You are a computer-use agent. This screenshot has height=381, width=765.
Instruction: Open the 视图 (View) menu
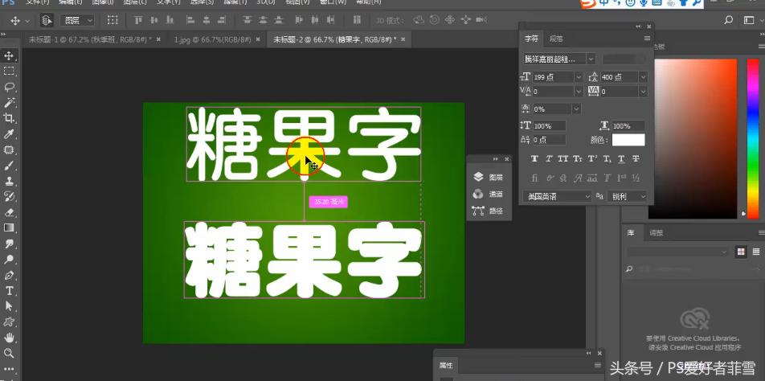pos(297,2)
